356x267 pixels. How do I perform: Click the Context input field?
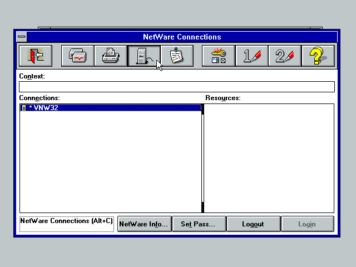[177, 87]
